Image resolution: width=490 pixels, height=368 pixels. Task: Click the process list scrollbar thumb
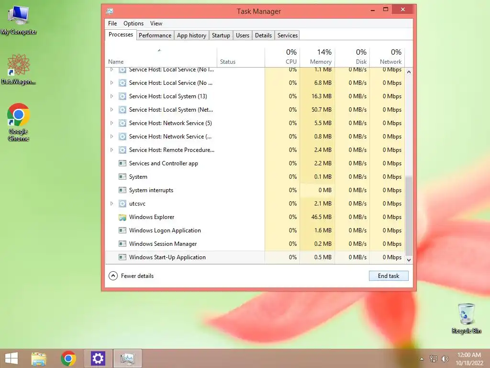coord(409,216)
